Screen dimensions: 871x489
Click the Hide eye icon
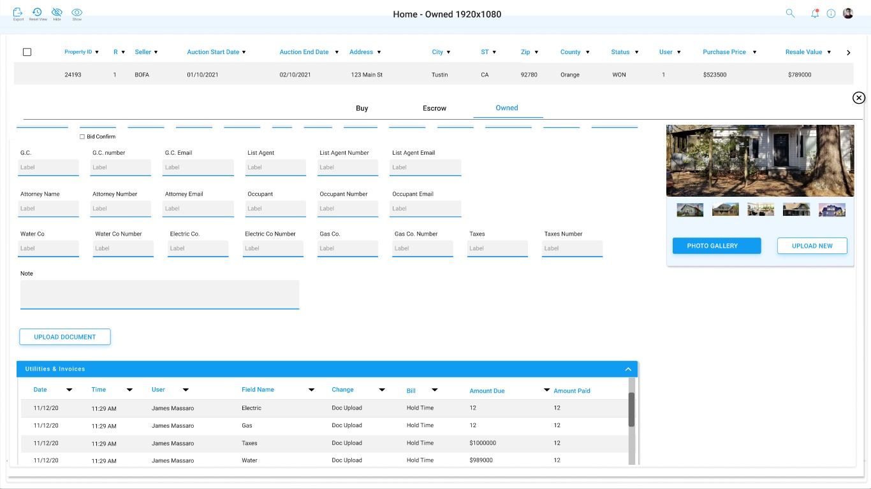click(x=57, y=12)
